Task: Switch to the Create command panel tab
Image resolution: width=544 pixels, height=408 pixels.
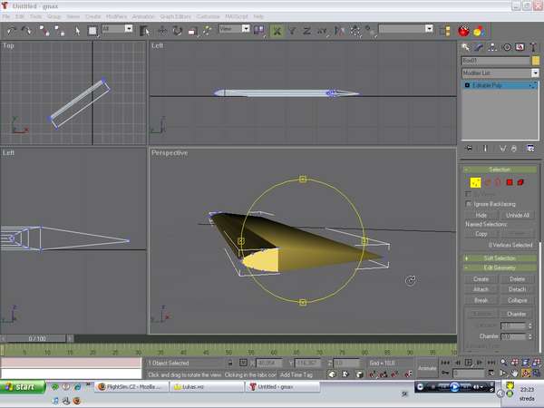Action: point(466,47)
